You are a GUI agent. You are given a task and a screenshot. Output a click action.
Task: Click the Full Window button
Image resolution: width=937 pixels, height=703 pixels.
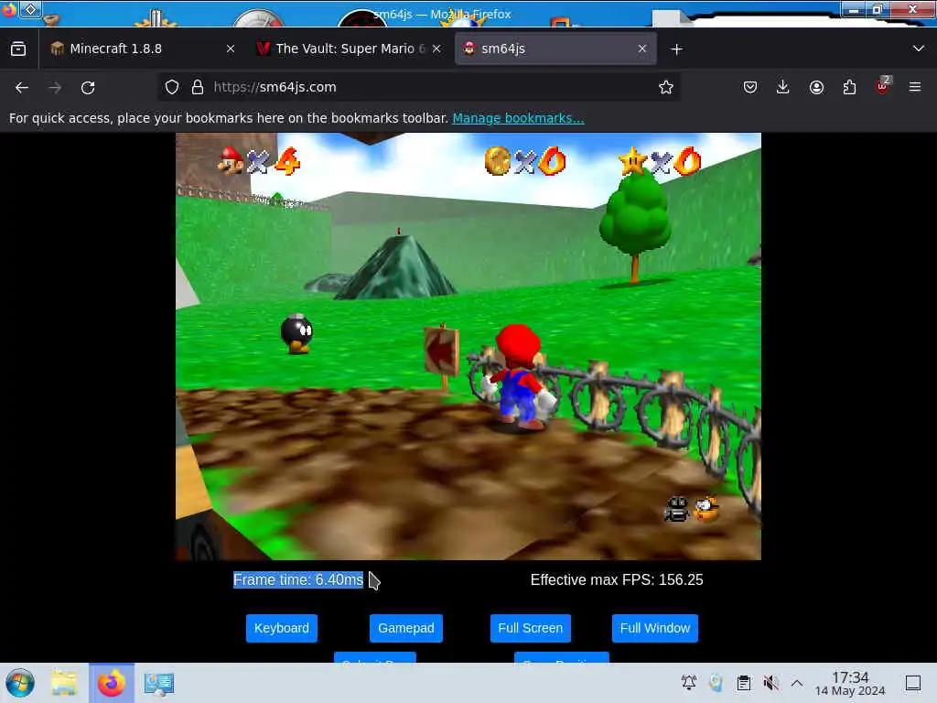tap(655, 628)
